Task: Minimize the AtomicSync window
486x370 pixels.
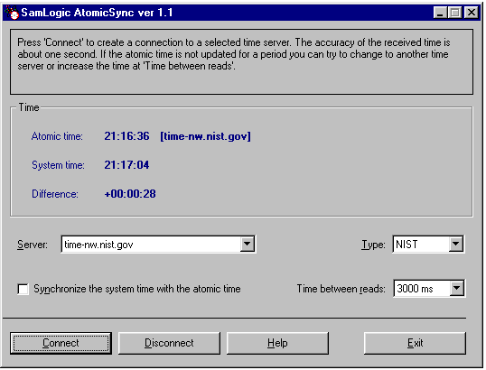Action: click(x=440, y=13)
